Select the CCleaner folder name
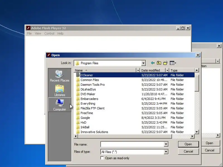Image resolution: width=223 pixels, height=167 pixels. coord(87,75)
